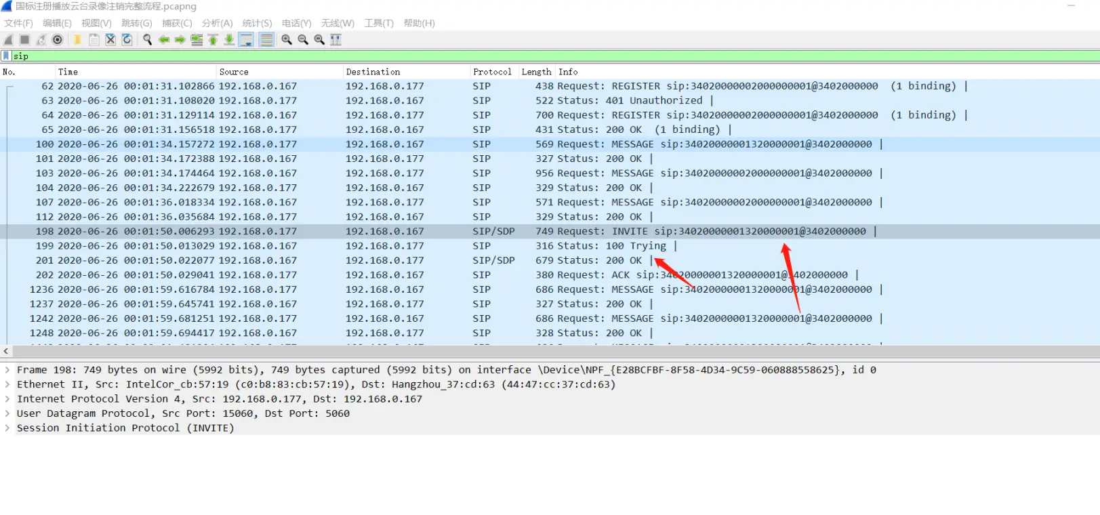Viewport: 1100px width, 515px height.
Task: Jump to the last packet icon
Action: [x=229, y=40]
